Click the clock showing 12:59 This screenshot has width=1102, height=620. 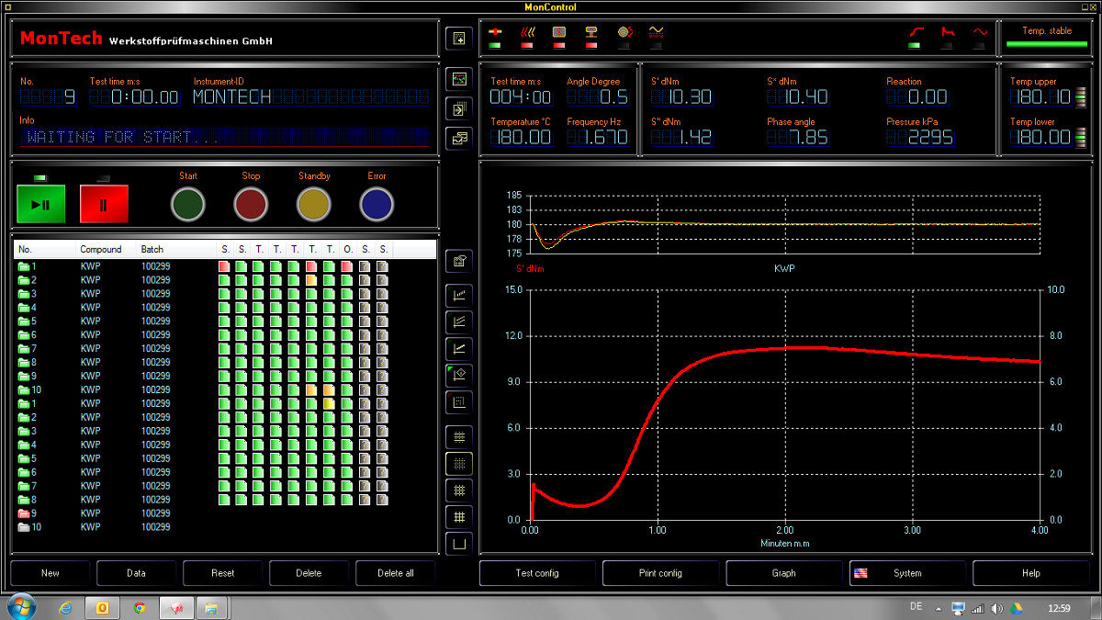click(1059, 608)
